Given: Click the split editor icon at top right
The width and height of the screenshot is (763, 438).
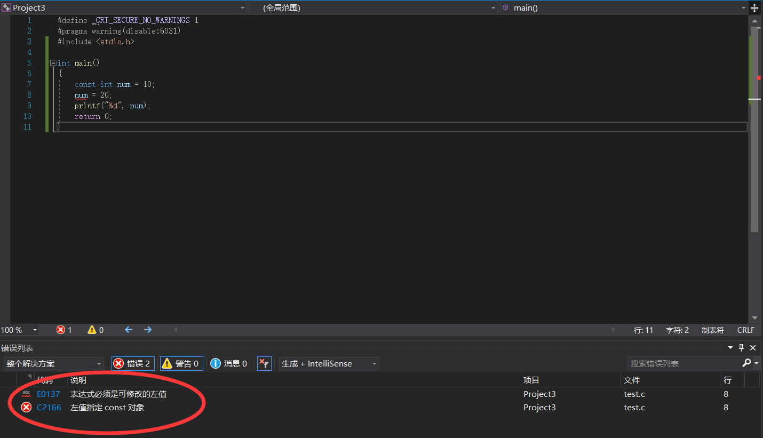Looking at the screenshot, I should click(754, 7).
